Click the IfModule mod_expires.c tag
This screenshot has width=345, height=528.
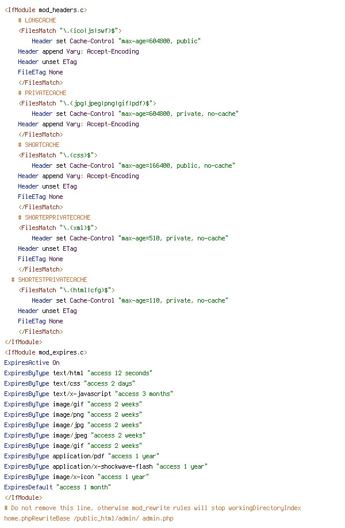[x=45, y=353]
